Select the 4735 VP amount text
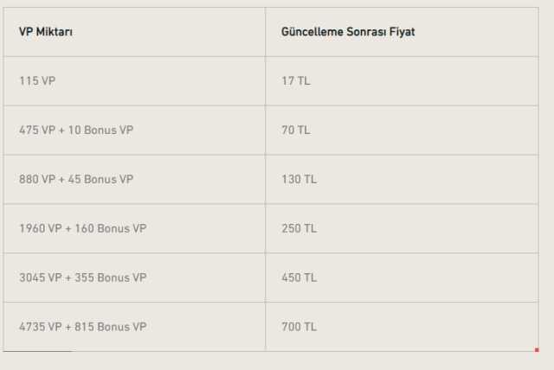This screenshot has width=554, height=370. coord(40,327)
